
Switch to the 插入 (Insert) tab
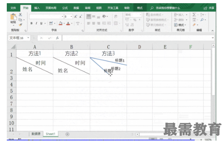(x=37, y=8)
